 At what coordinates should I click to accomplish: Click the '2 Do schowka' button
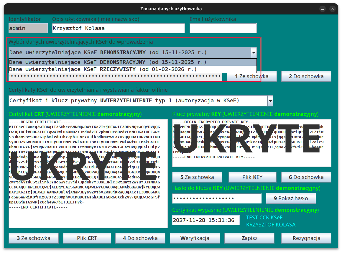coord(306,76)
